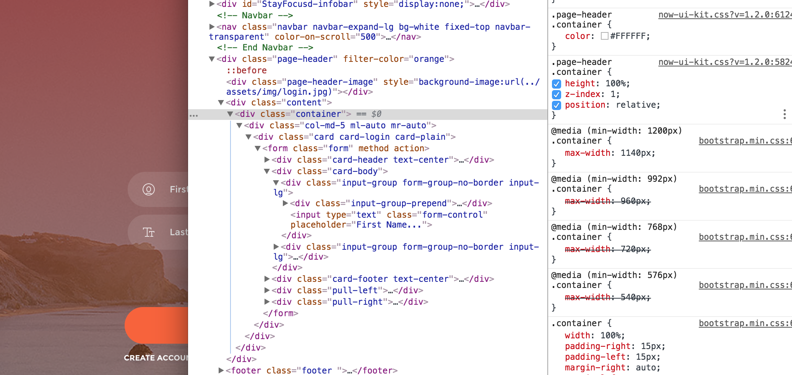Viewport: 792px width, 375px height.
Task: Collapse the page-header div node
Action: click(x=212, y=59)
